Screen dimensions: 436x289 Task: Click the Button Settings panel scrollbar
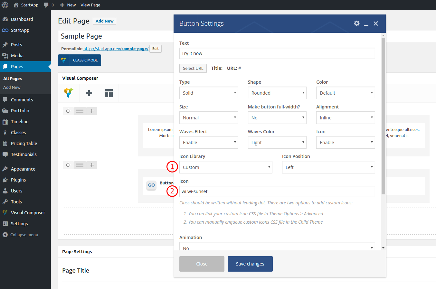pos(383,116)
